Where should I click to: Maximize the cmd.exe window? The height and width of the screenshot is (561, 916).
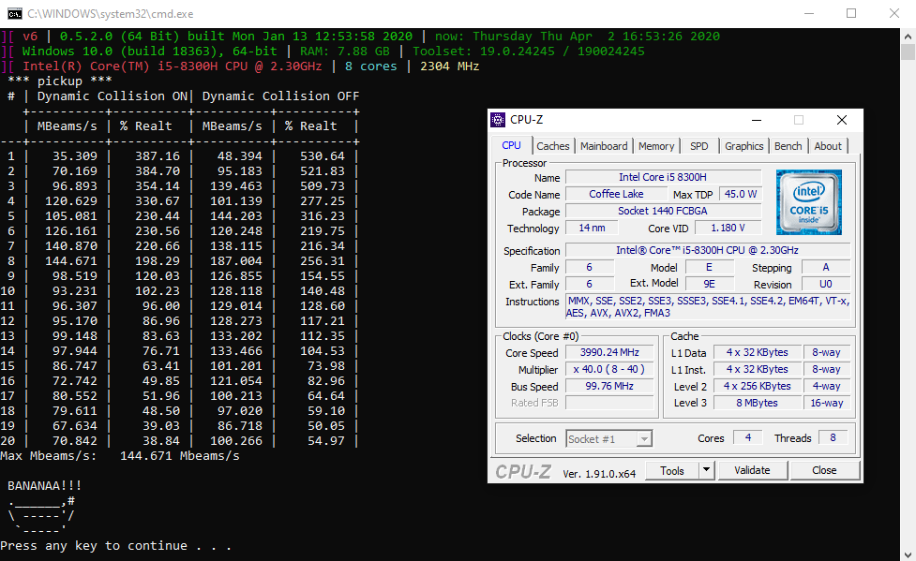(851, 13)
